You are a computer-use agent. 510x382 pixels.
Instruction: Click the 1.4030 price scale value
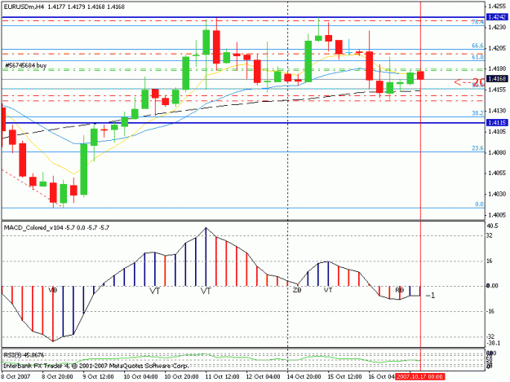pyautogui.click(x=498, y=195)
